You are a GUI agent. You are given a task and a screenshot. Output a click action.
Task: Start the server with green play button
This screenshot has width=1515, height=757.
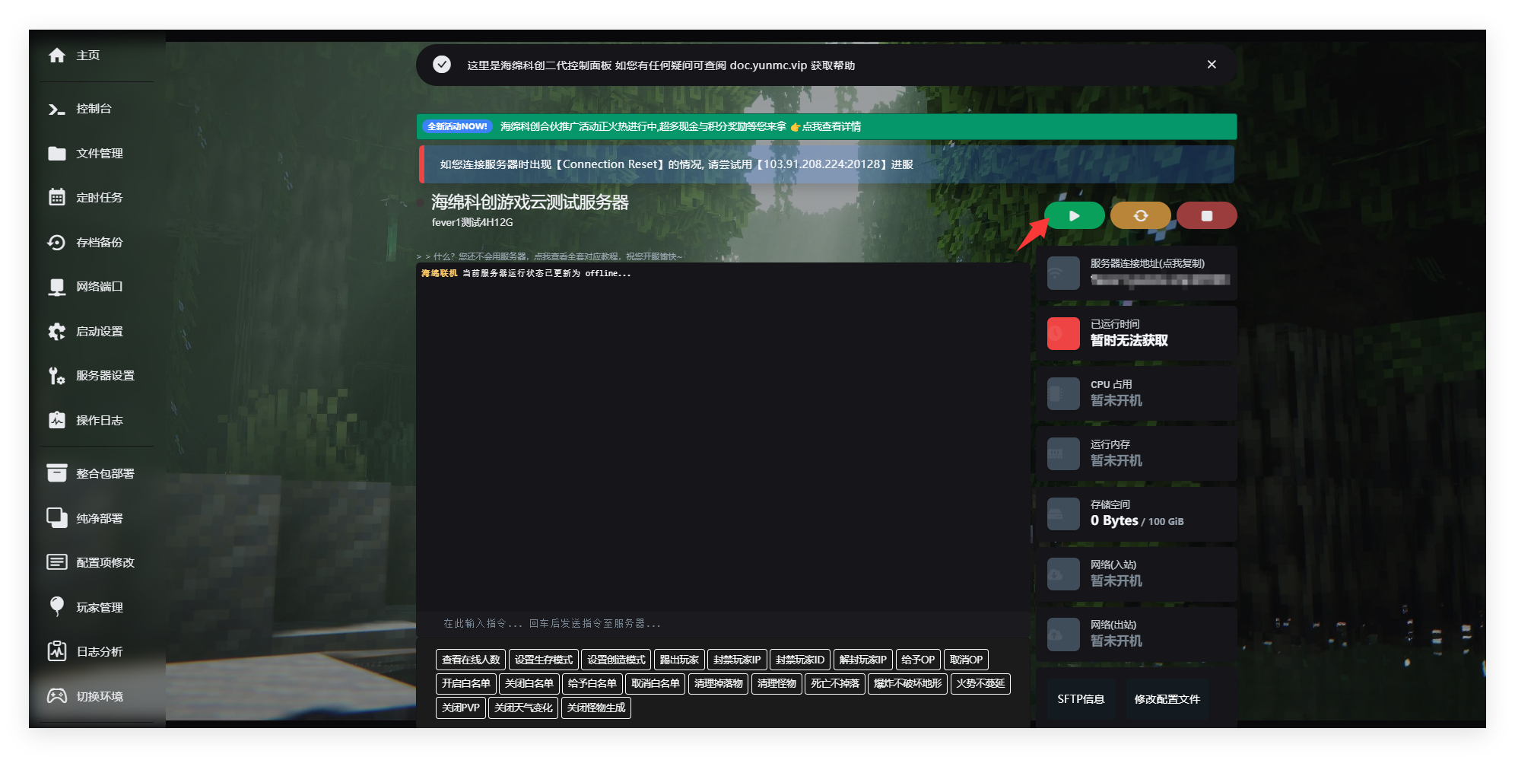pyautogui.click(x=1074, y=216)
